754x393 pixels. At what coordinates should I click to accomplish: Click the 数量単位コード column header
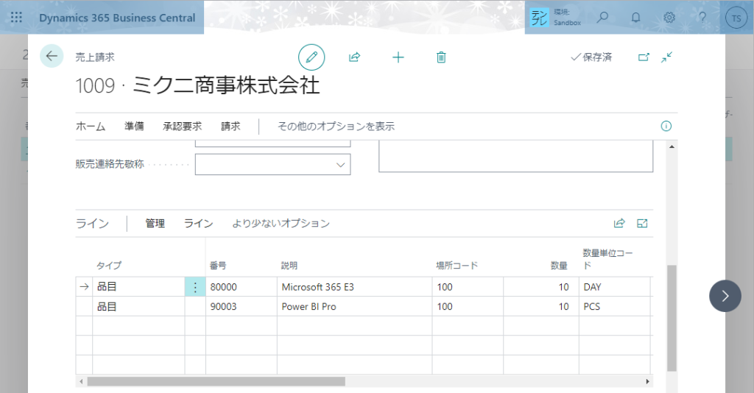[x=607, y=259]
